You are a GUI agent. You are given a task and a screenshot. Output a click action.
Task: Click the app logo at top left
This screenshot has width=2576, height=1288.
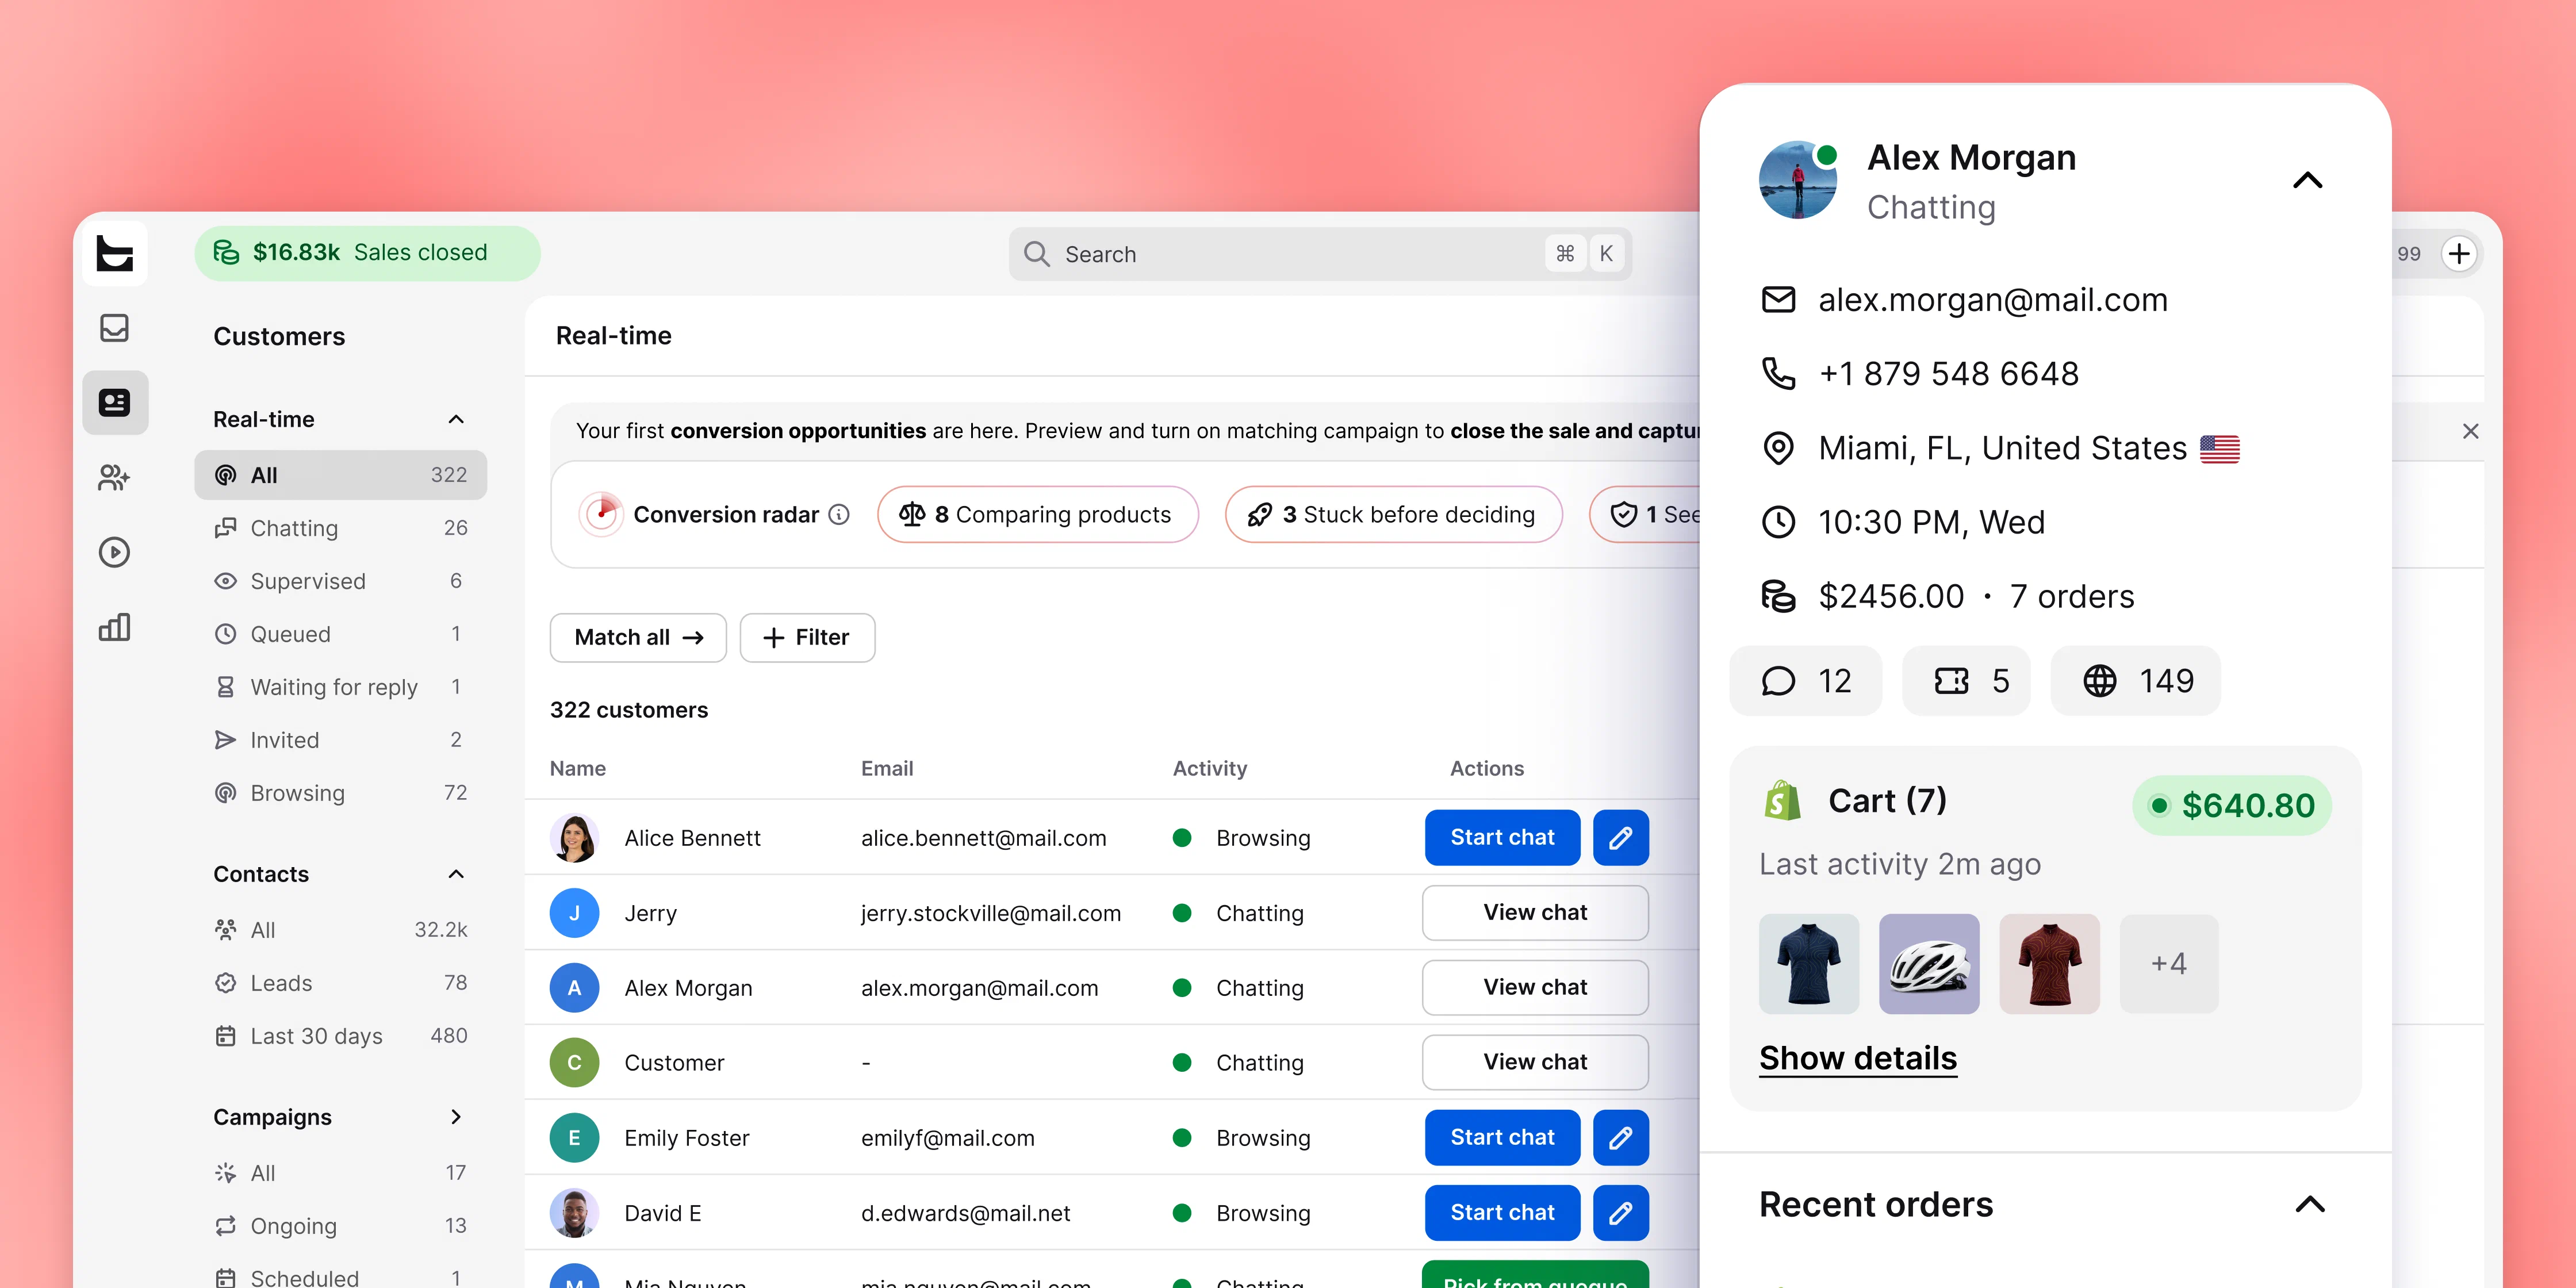(x=115, y=253)
